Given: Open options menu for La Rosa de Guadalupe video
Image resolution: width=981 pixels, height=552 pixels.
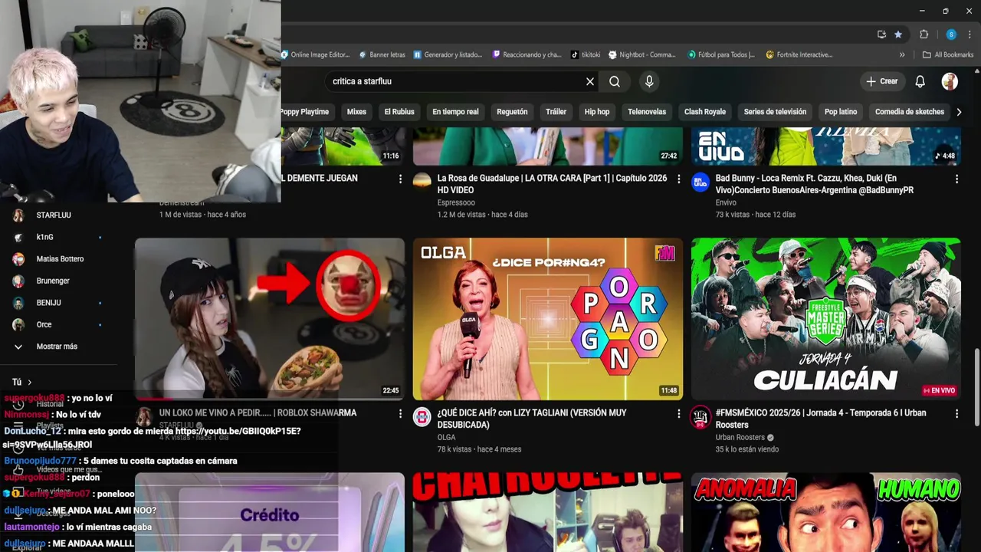Looking at the screenshot, I should (x=678, y=179).
